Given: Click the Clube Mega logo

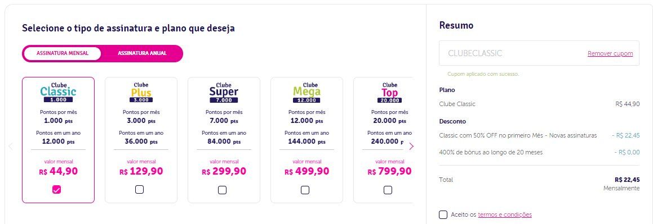Looking at the screenshot, I should point(307,93).
